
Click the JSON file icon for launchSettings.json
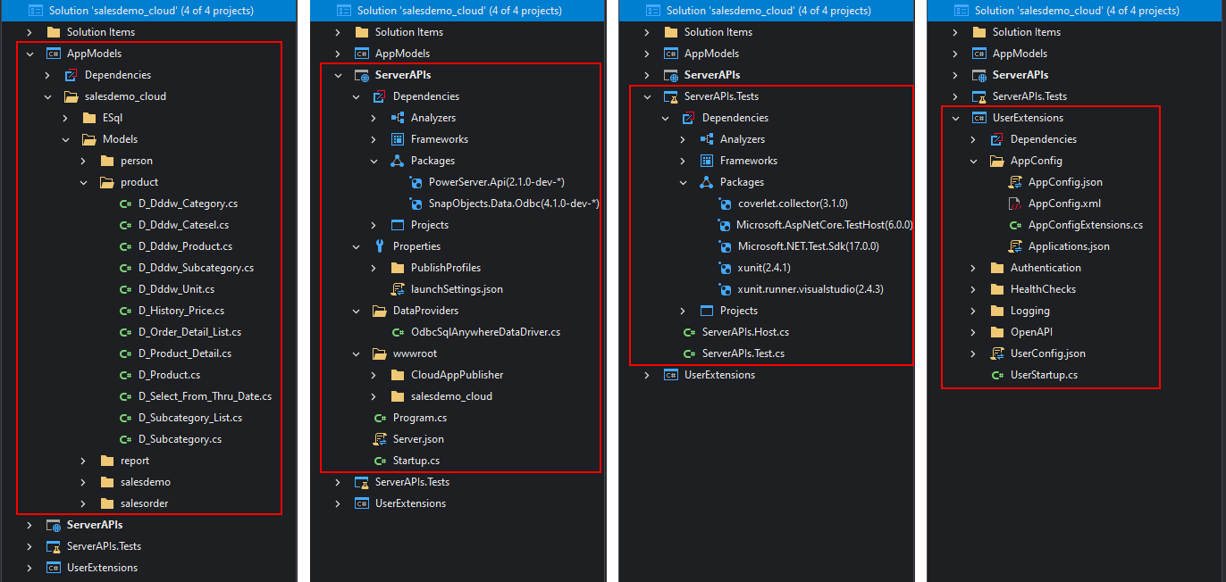[398, 289]
